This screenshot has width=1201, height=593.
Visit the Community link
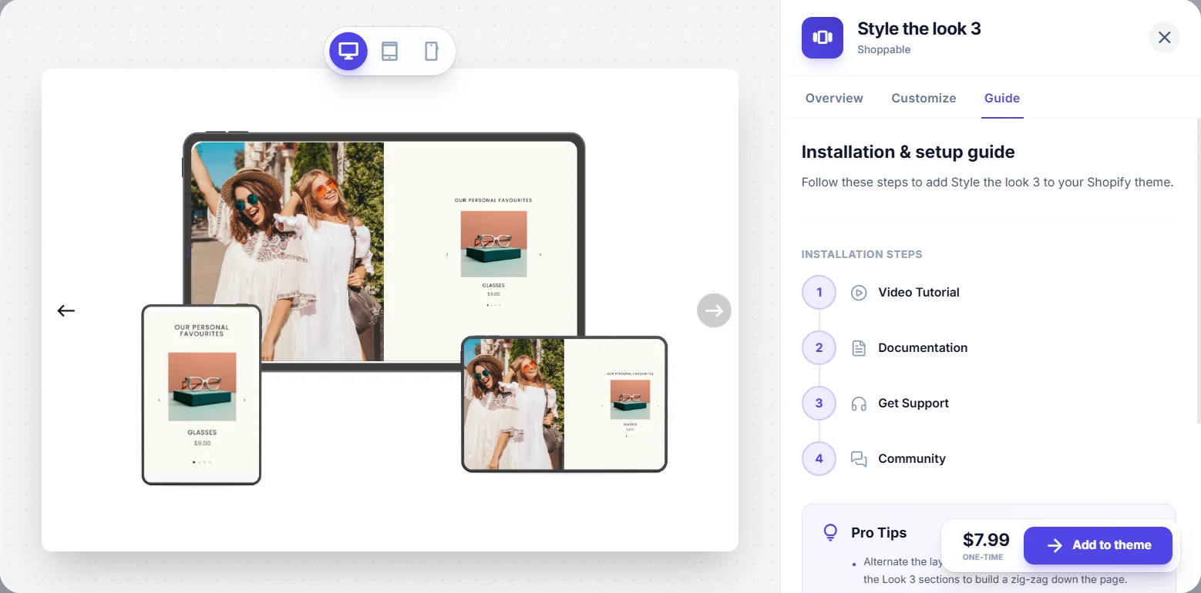(x=912, y=459)
